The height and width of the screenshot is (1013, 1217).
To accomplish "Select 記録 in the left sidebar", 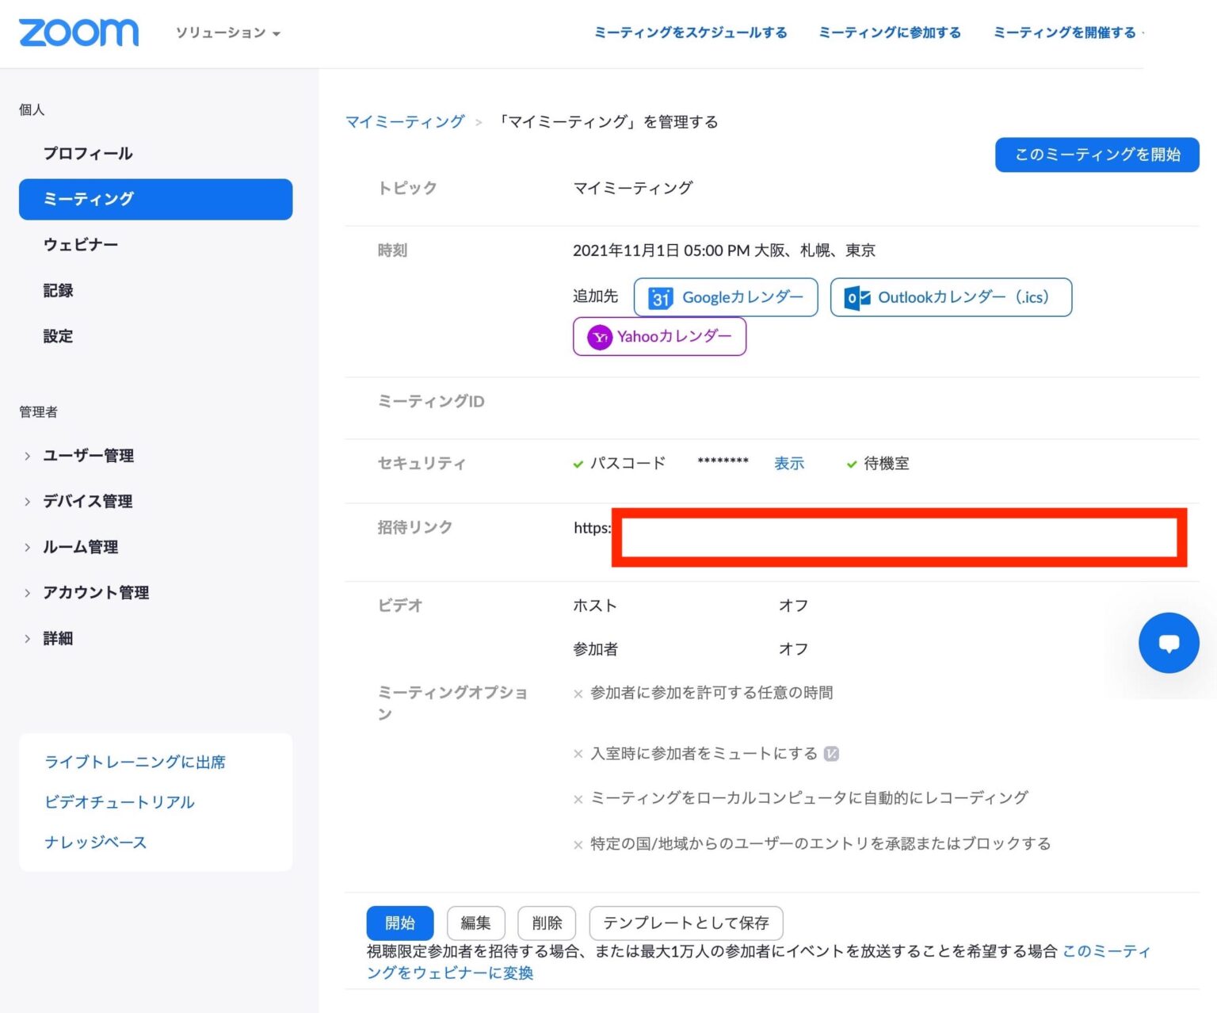I will 59,290.
